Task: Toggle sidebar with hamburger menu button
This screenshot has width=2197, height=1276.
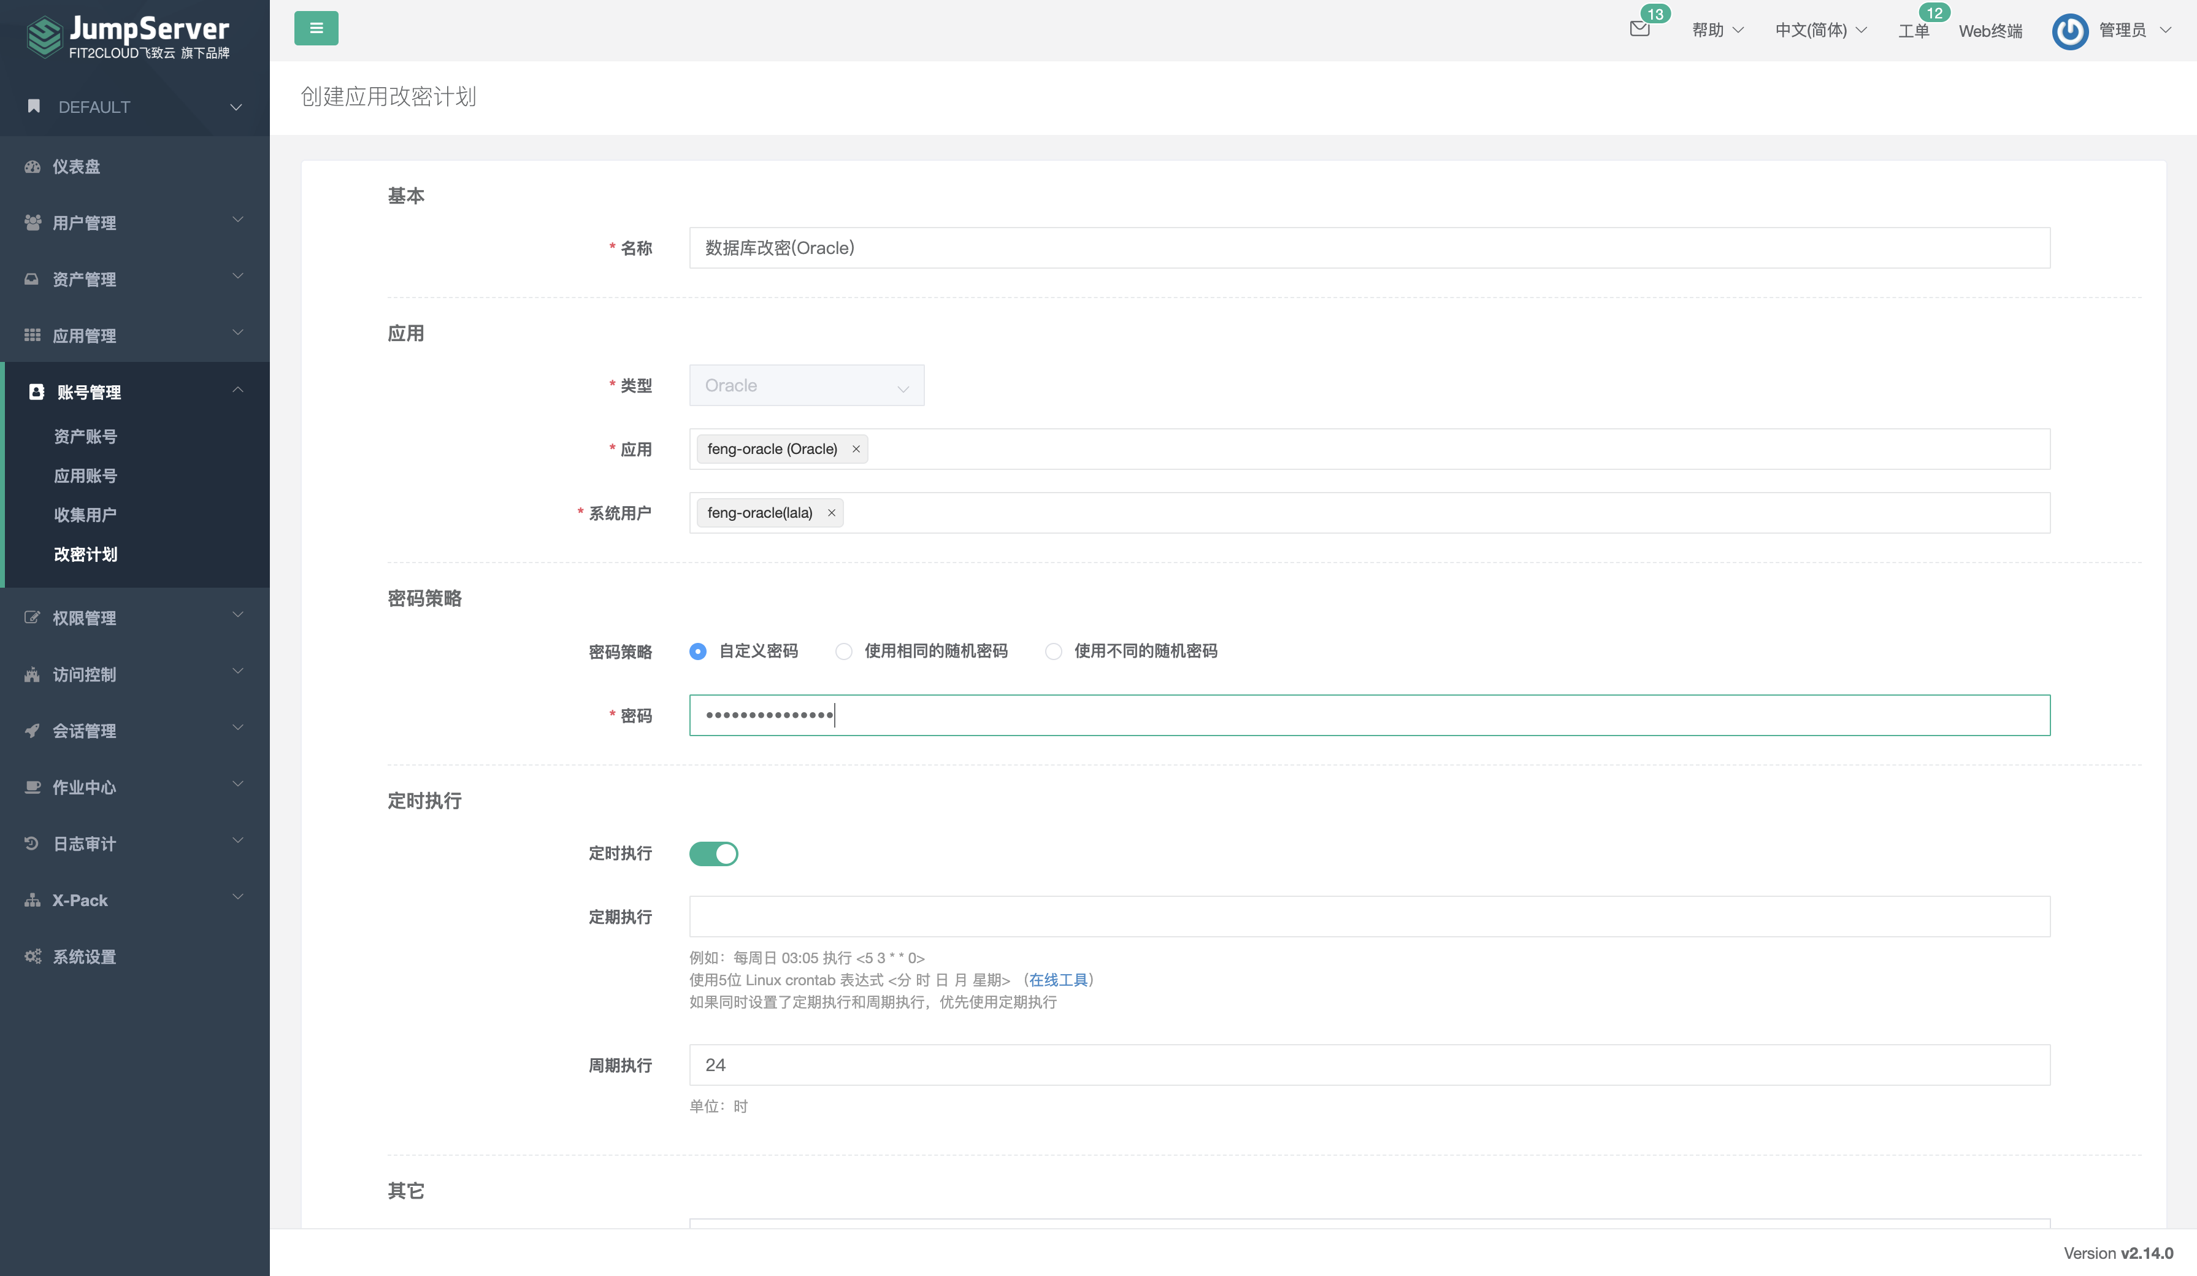Action: (x=316, y=28)
